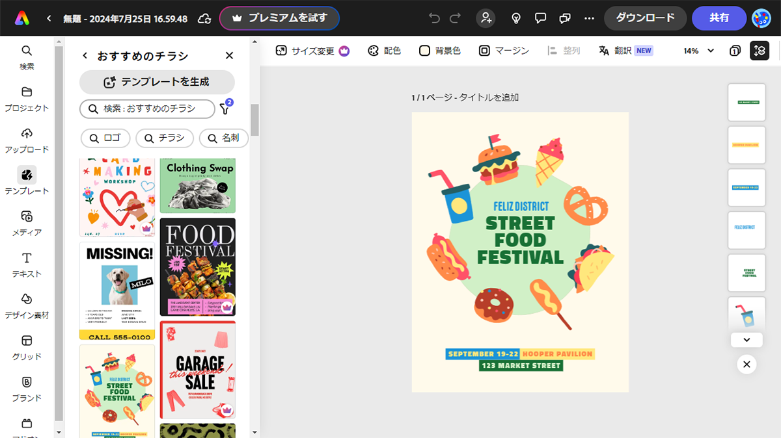Open the template filter options
Viewport: 781px width, 438px height.
pyautogui.click(x=225, y=109)
